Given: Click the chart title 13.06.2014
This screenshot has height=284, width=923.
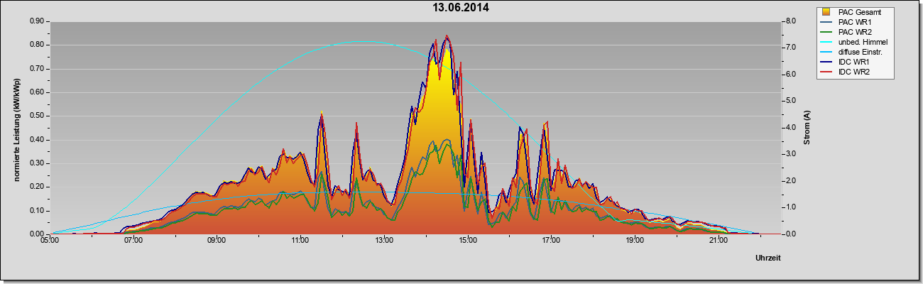Looking at the screenshot, I should 461,8.
